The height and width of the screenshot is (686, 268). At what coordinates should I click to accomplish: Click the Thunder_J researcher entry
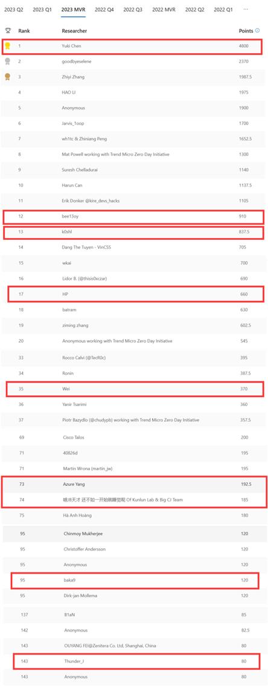[x=74, y=661]
